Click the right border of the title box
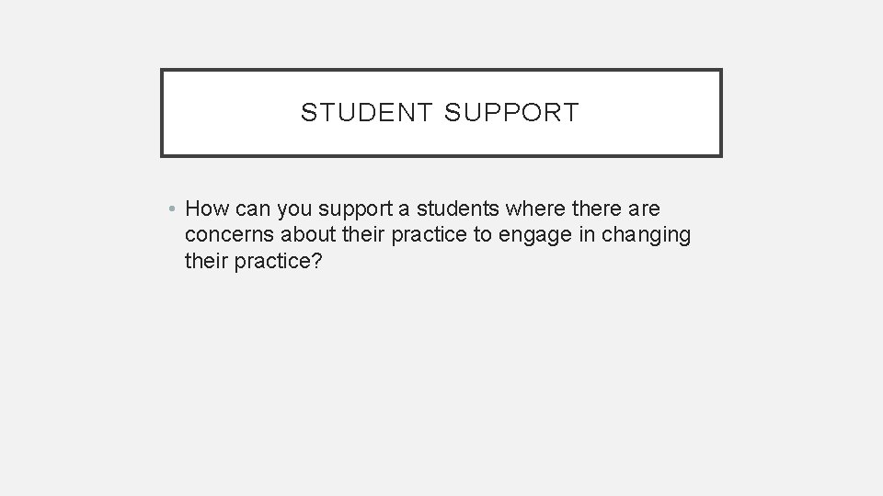The image size is (883, 496). (721, 113)
